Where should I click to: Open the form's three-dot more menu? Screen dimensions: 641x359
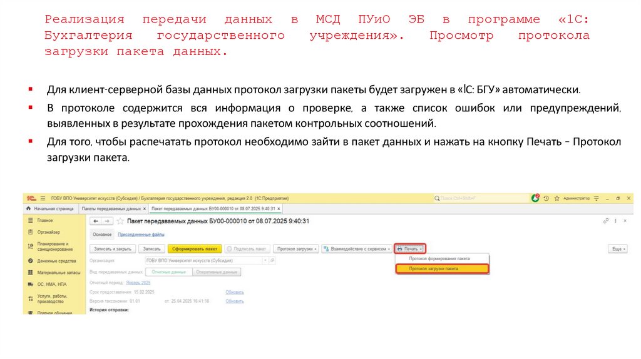616,221
